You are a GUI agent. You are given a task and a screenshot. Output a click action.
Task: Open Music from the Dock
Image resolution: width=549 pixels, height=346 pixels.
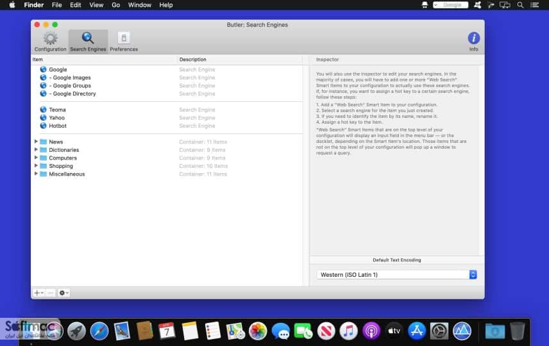348,331
